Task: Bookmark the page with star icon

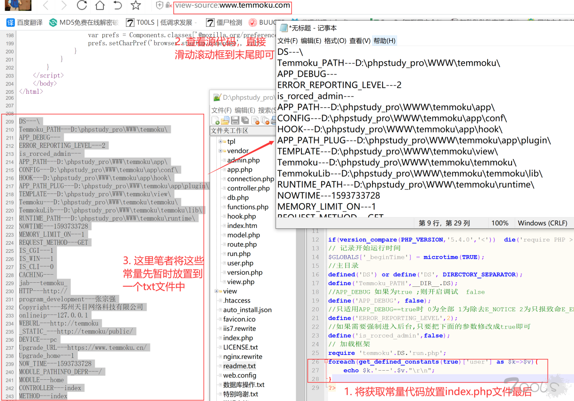Action: pyautogui.click(x=135, y=5)
